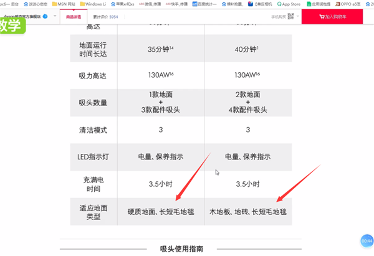Select the 硬质地面、长短毛地毯 cell
374x256 pixels.
pos(161,212)
